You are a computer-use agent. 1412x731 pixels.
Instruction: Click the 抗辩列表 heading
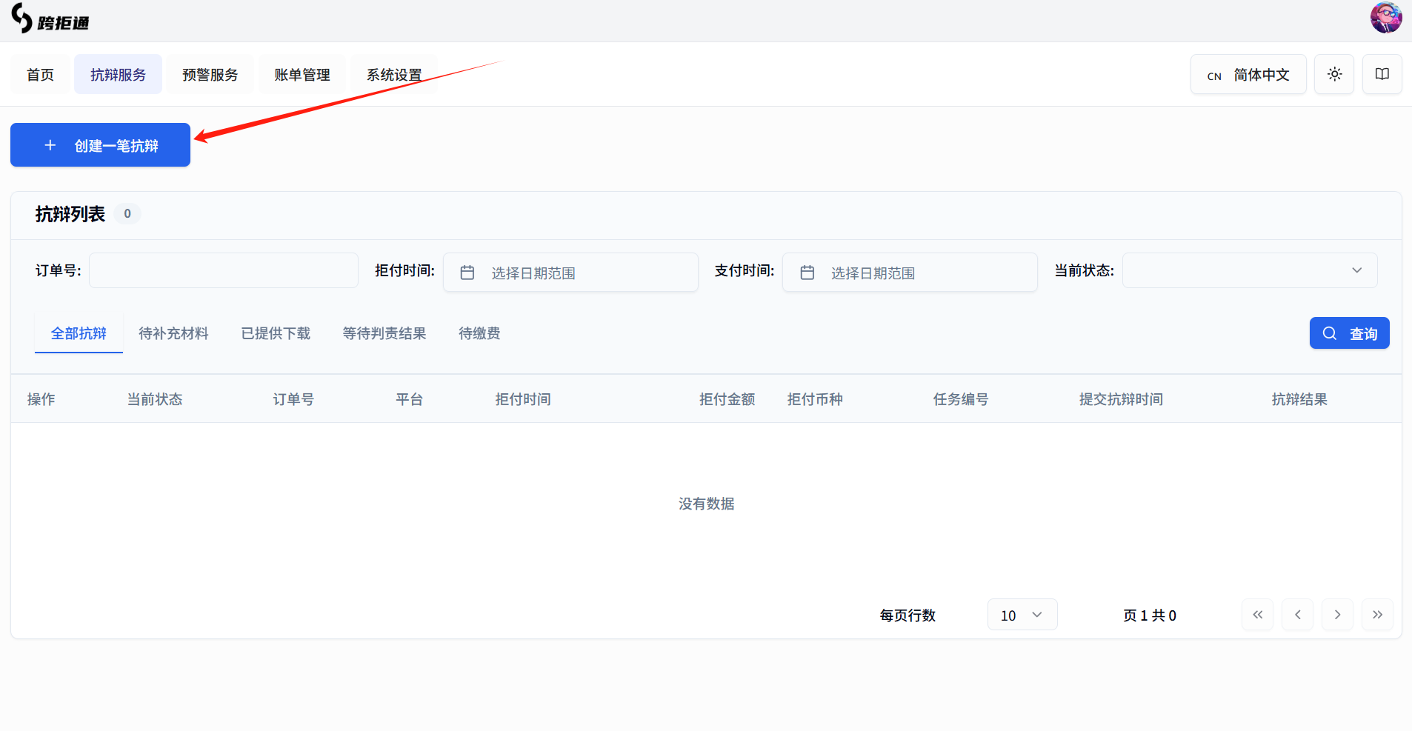(x=70, y=214)
